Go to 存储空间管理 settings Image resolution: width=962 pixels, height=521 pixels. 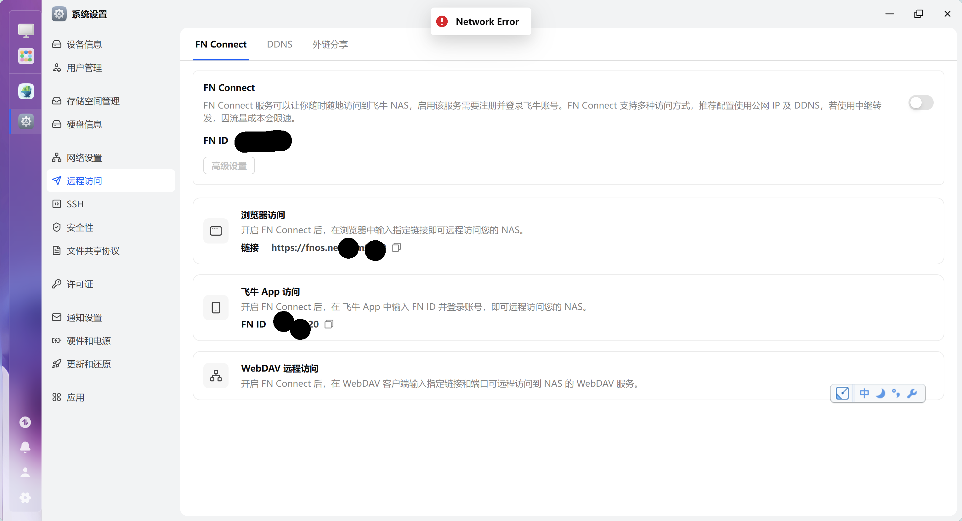pos(93,101)
